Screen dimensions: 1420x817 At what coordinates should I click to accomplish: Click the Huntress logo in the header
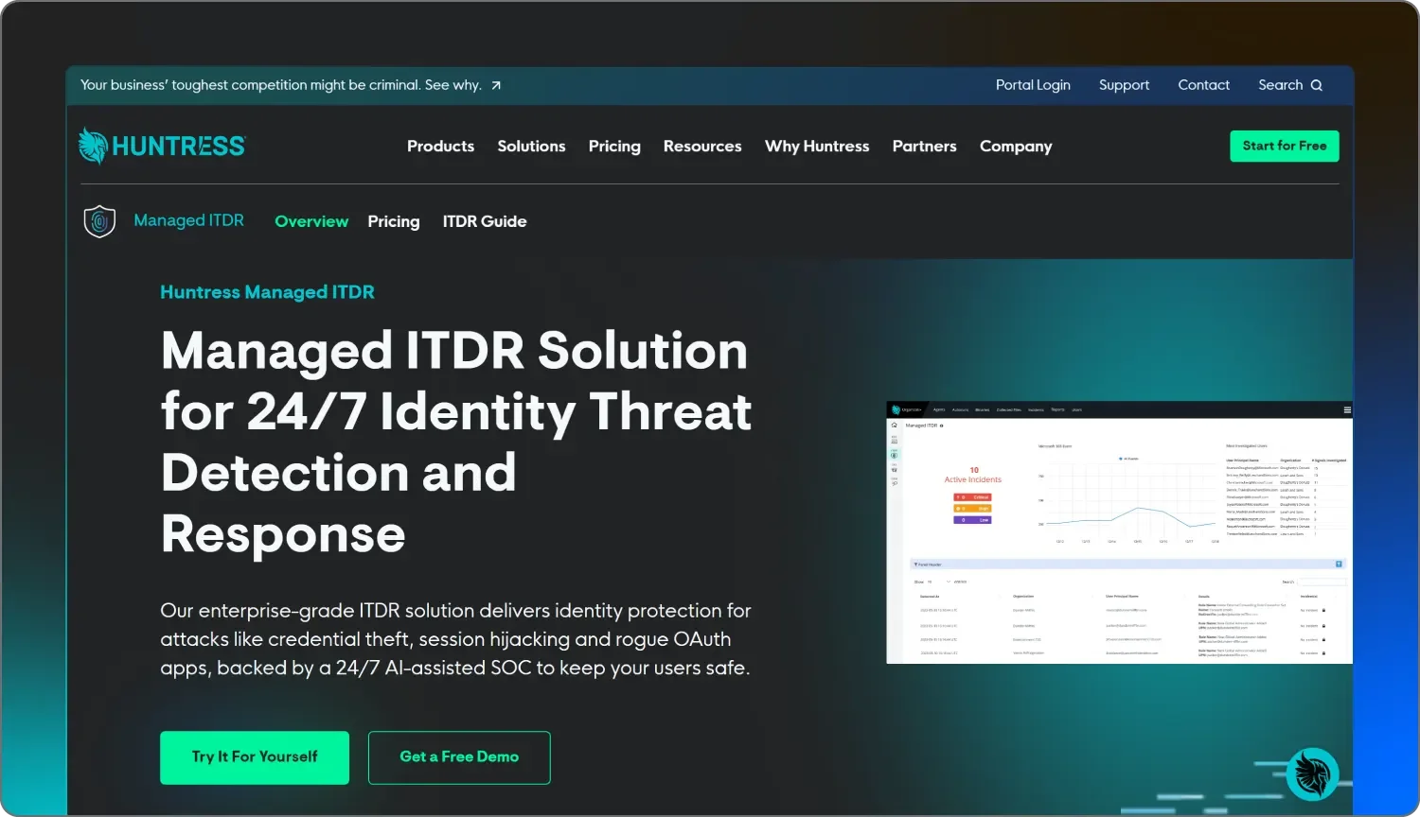pyautogui.click(x=162, y=147)
